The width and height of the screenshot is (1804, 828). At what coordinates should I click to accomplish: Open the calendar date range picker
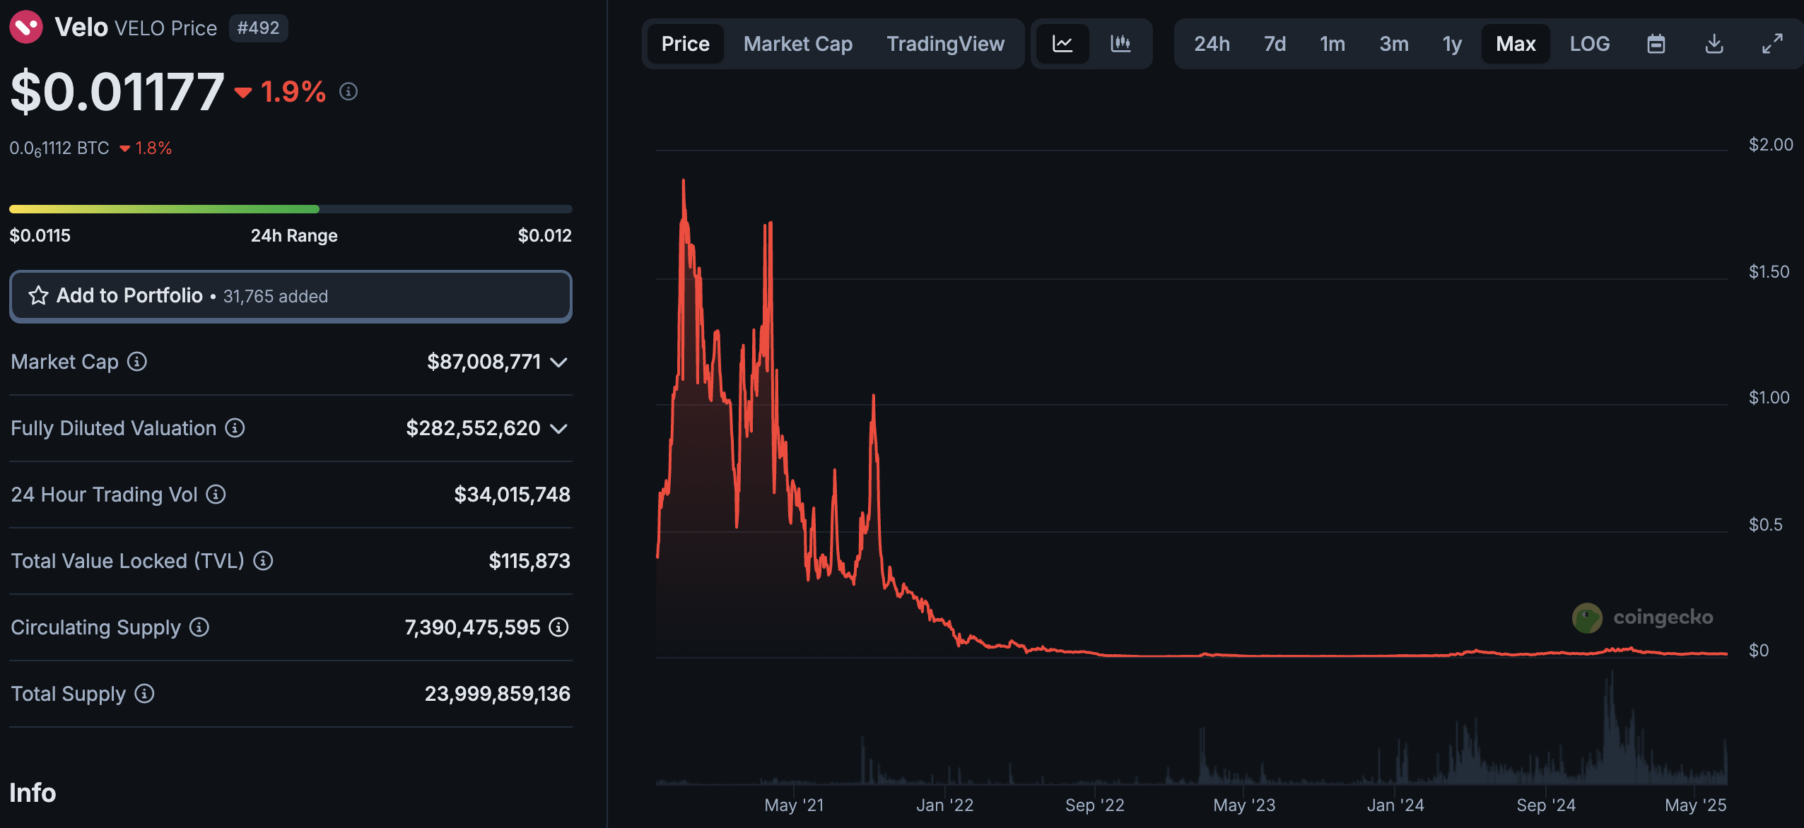pyautogui.click(x=1656, y=44)
